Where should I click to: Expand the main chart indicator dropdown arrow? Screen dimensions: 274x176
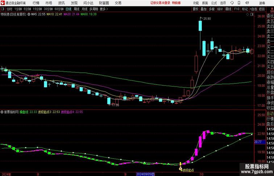tap(29, 14)
